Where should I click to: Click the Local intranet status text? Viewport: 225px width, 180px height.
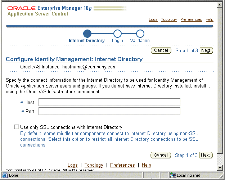click(x=188, y=175)
